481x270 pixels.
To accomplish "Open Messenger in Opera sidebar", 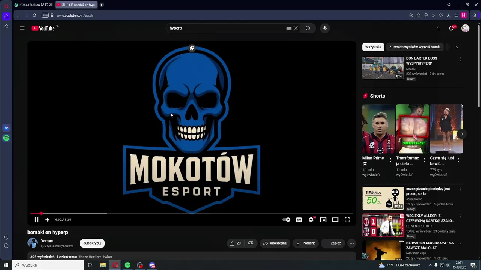I will coord(6,128).
